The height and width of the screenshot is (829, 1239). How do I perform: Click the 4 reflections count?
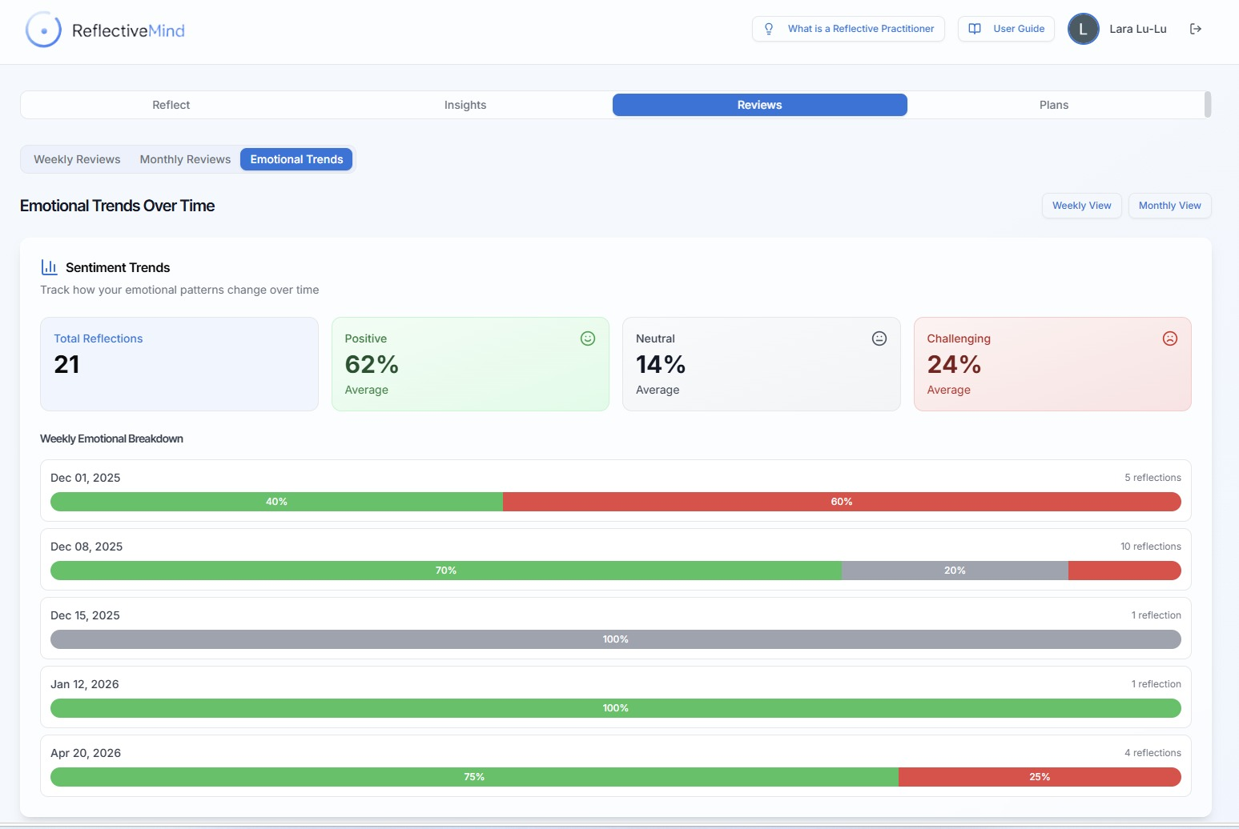coord(1153,753)
